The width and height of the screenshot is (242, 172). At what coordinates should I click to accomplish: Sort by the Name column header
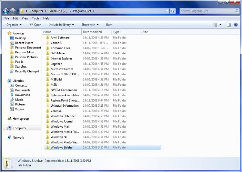click(x=62, y=32)
